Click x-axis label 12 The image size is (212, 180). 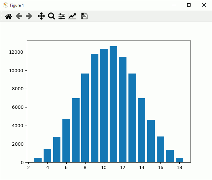123,167
